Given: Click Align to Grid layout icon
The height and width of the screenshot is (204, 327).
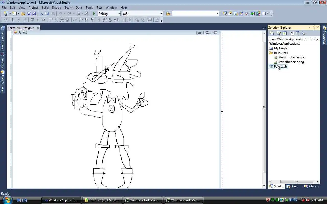Looking at the screenshot, I should tap(6, 20).
